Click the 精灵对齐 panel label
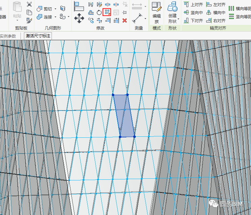Image resolution: width=251 pixels, height=215 pixels. 218,28
